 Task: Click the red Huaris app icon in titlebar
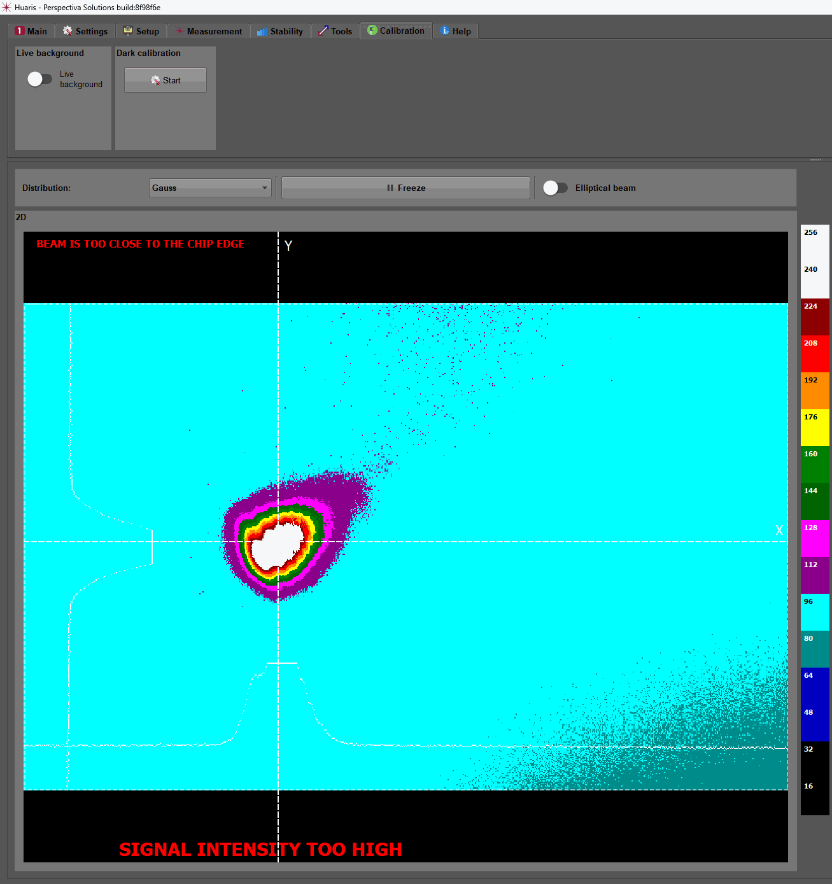tap(8, 7)
